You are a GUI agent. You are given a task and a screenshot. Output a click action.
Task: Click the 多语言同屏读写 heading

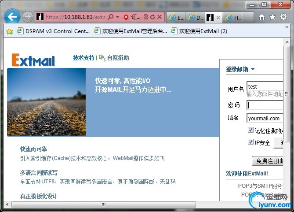pyautogui.click(x=39, y=173)
